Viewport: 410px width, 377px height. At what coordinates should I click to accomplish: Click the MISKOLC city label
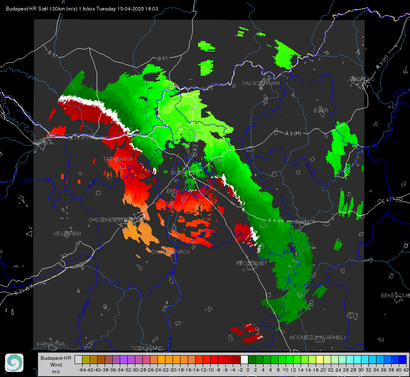363,79
